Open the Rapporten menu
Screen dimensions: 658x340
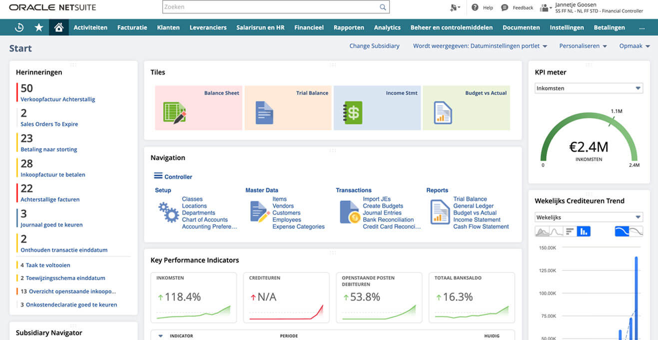tap(349, 27)
